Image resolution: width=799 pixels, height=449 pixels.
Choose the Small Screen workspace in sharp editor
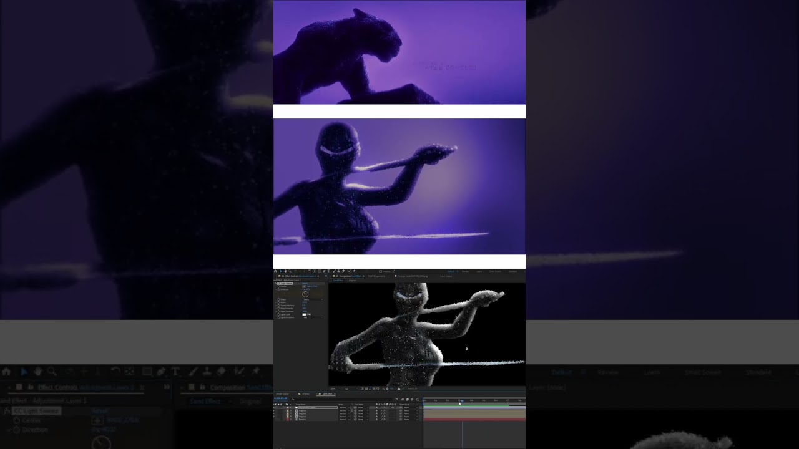(x=495, y=271)
